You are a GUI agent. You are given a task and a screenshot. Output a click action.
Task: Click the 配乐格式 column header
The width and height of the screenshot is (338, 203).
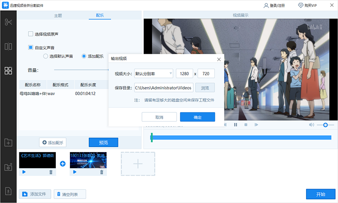tap(60, 85)
